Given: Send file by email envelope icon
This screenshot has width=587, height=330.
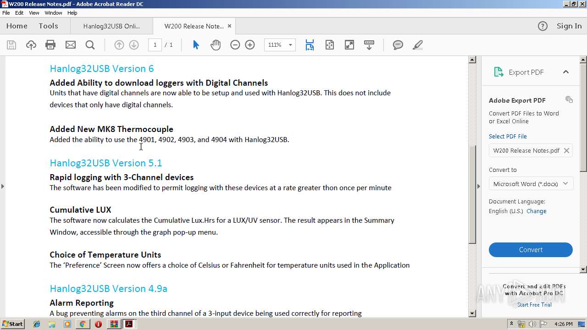Looking at the screenshot, I should click(71, 45).
